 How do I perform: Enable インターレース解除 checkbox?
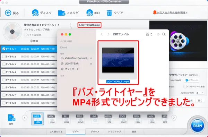(x=185, y=87)
